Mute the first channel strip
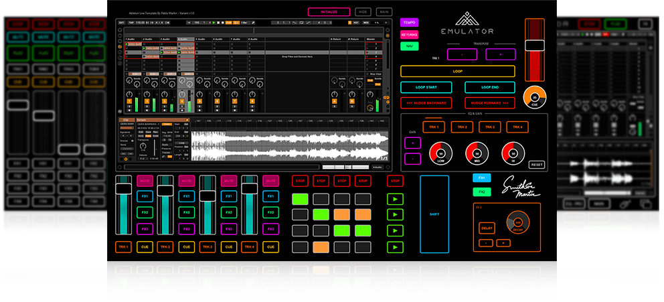Viewport: 664px width, 302px height. pyautogui.click(x=145, y=181)
